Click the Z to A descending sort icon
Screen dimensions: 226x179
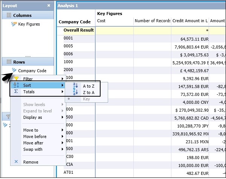(75, 92)
